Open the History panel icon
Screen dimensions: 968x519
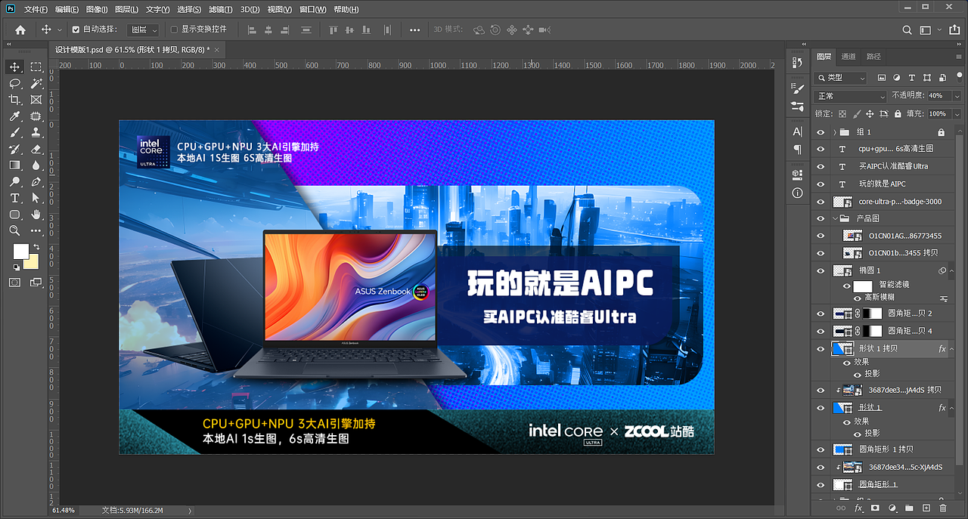(x=797, y=62)
